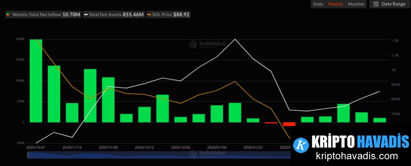Click the orange SOL Price legend marker
Screen dimensions: 411x166
click(150, 14)
